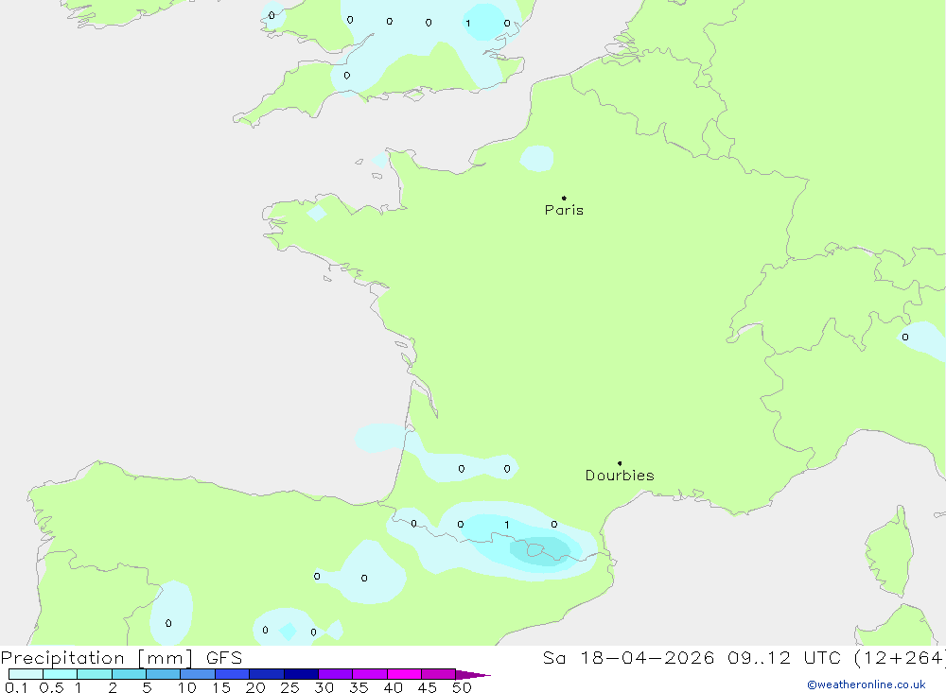The image size is (946, 693).
Task: Click the "10" legend scale value
Action: (187, 687)
